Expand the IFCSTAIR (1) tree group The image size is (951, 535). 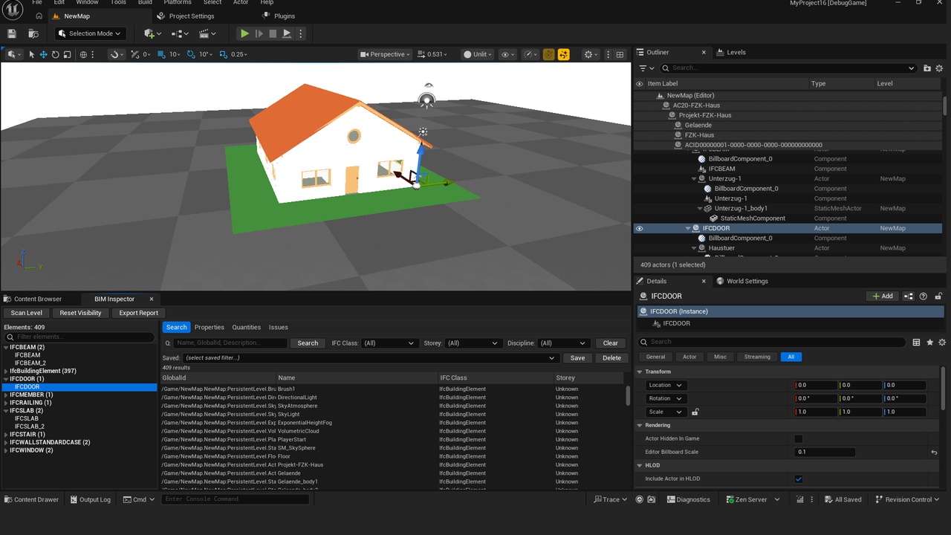click(7, 434)
